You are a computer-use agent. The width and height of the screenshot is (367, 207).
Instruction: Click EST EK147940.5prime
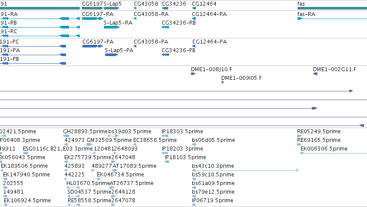point(26,175)
